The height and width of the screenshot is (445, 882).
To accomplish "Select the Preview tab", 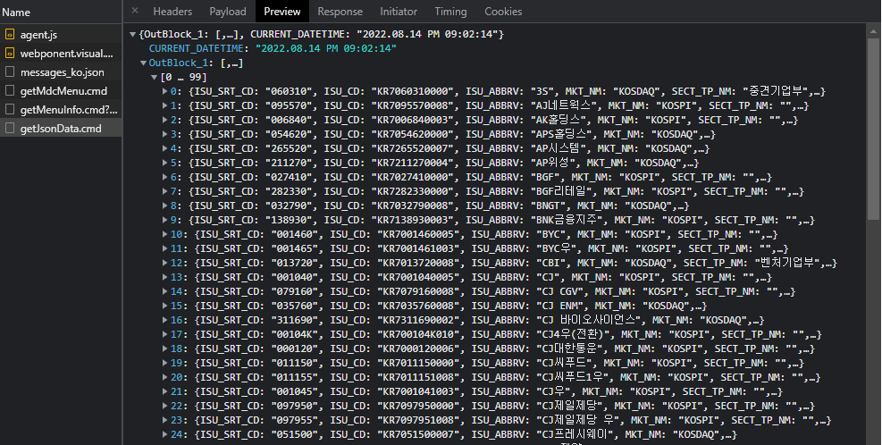I will (282, 12).
